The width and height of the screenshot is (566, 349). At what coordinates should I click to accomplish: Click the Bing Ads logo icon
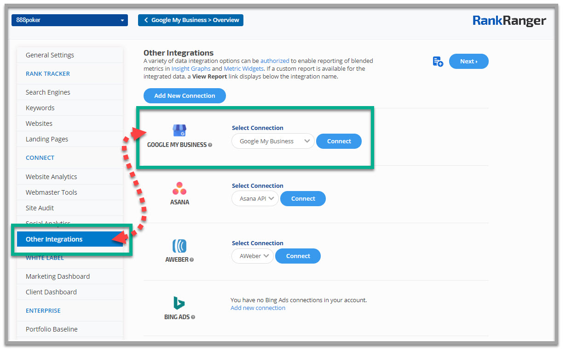pyautogui.click(x=179, y=303)
